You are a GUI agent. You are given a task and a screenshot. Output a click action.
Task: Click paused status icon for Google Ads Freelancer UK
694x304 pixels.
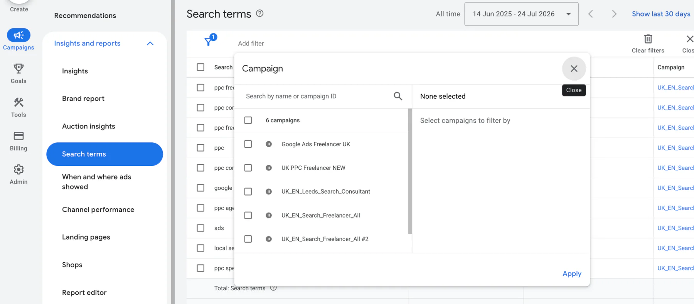point(269,144)
